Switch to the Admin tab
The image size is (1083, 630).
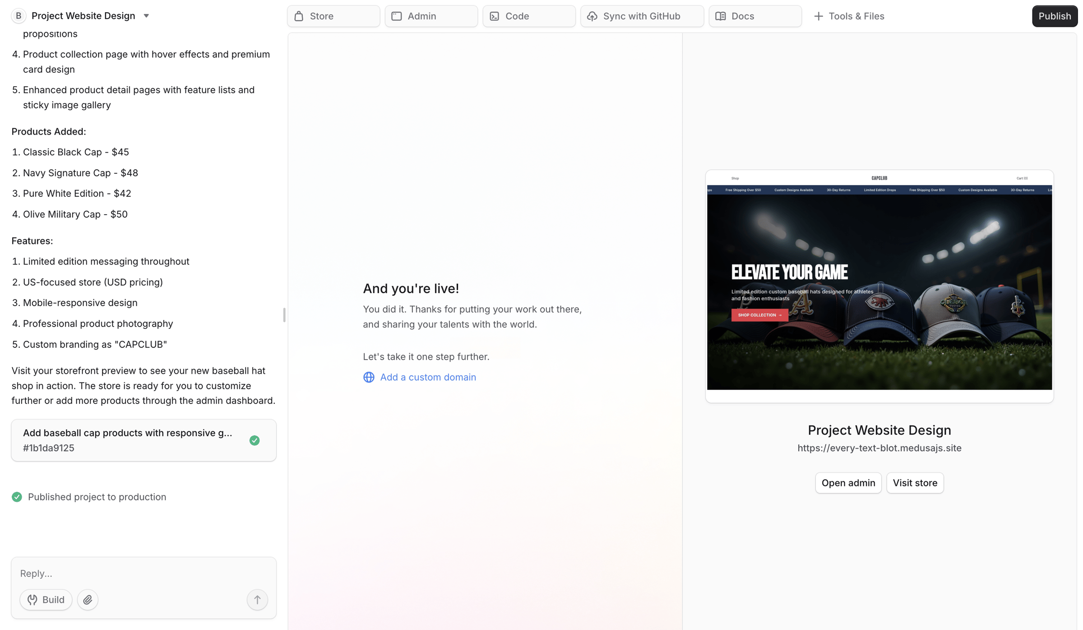(431, 16)
